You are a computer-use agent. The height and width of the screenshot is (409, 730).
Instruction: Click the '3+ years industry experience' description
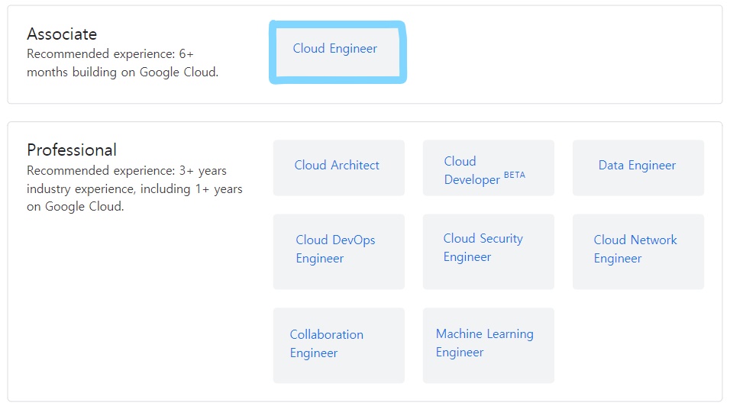click(x=134, y=188)
